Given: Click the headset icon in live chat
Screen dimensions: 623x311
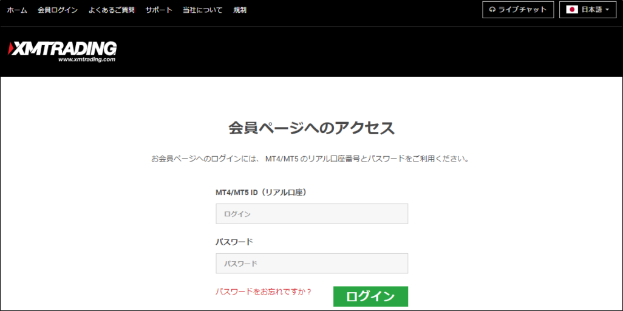Looking at the screenshot, I should [x=492, y=10].
